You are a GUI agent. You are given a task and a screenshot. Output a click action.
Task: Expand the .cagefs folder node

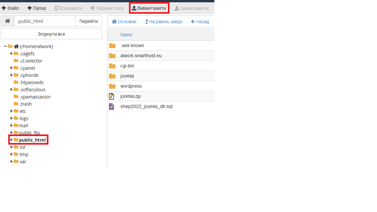11,54
